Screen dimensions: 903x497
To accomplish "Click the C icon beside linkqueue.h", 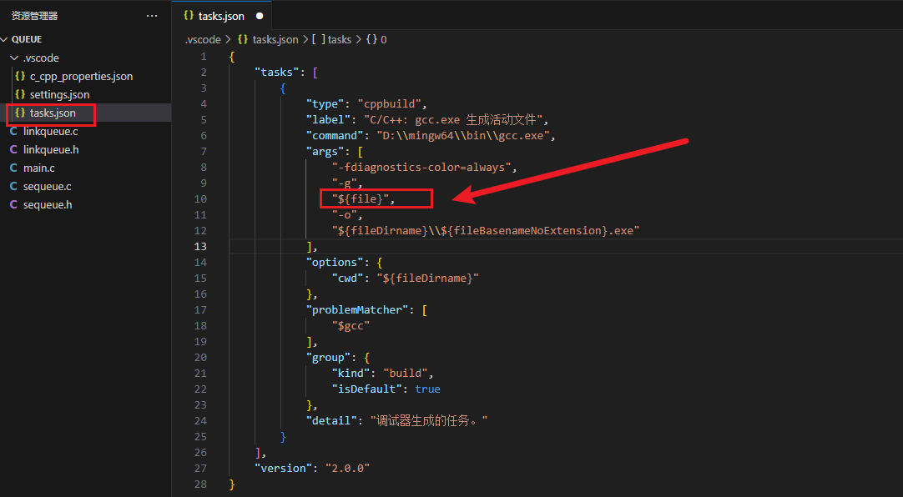I will pos(12,149).
